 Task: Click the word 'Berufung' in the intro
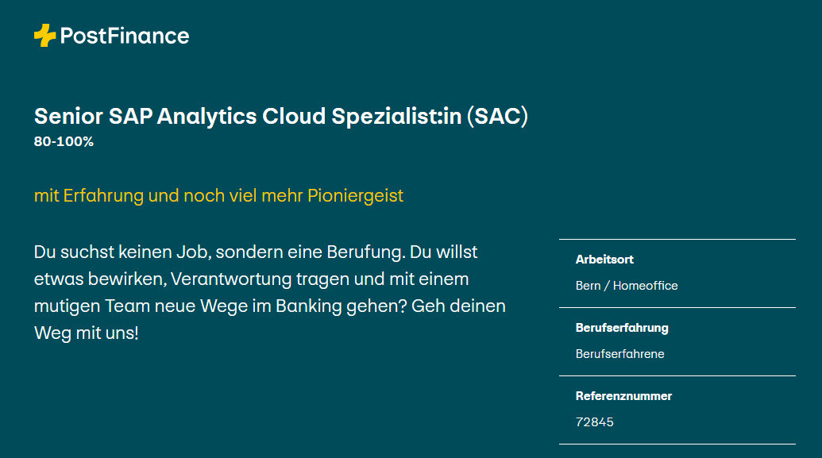pos(365,252)
